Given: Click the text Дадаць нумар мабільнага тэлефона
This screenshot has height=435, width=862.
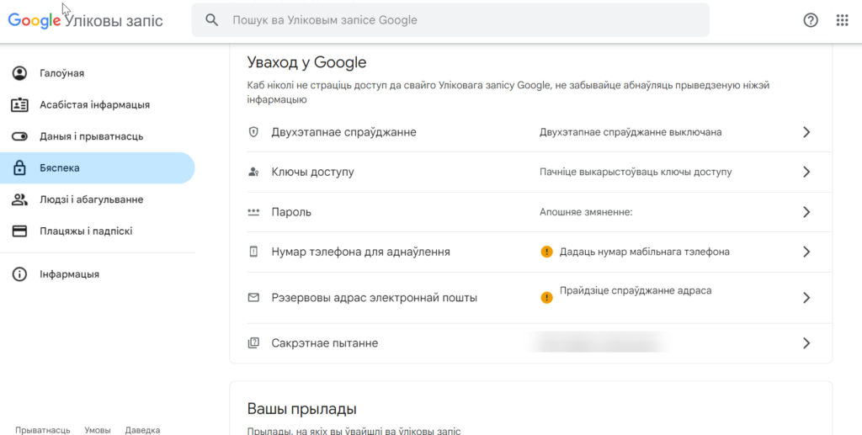Looking at the screenshot, I should coord(644,252).
